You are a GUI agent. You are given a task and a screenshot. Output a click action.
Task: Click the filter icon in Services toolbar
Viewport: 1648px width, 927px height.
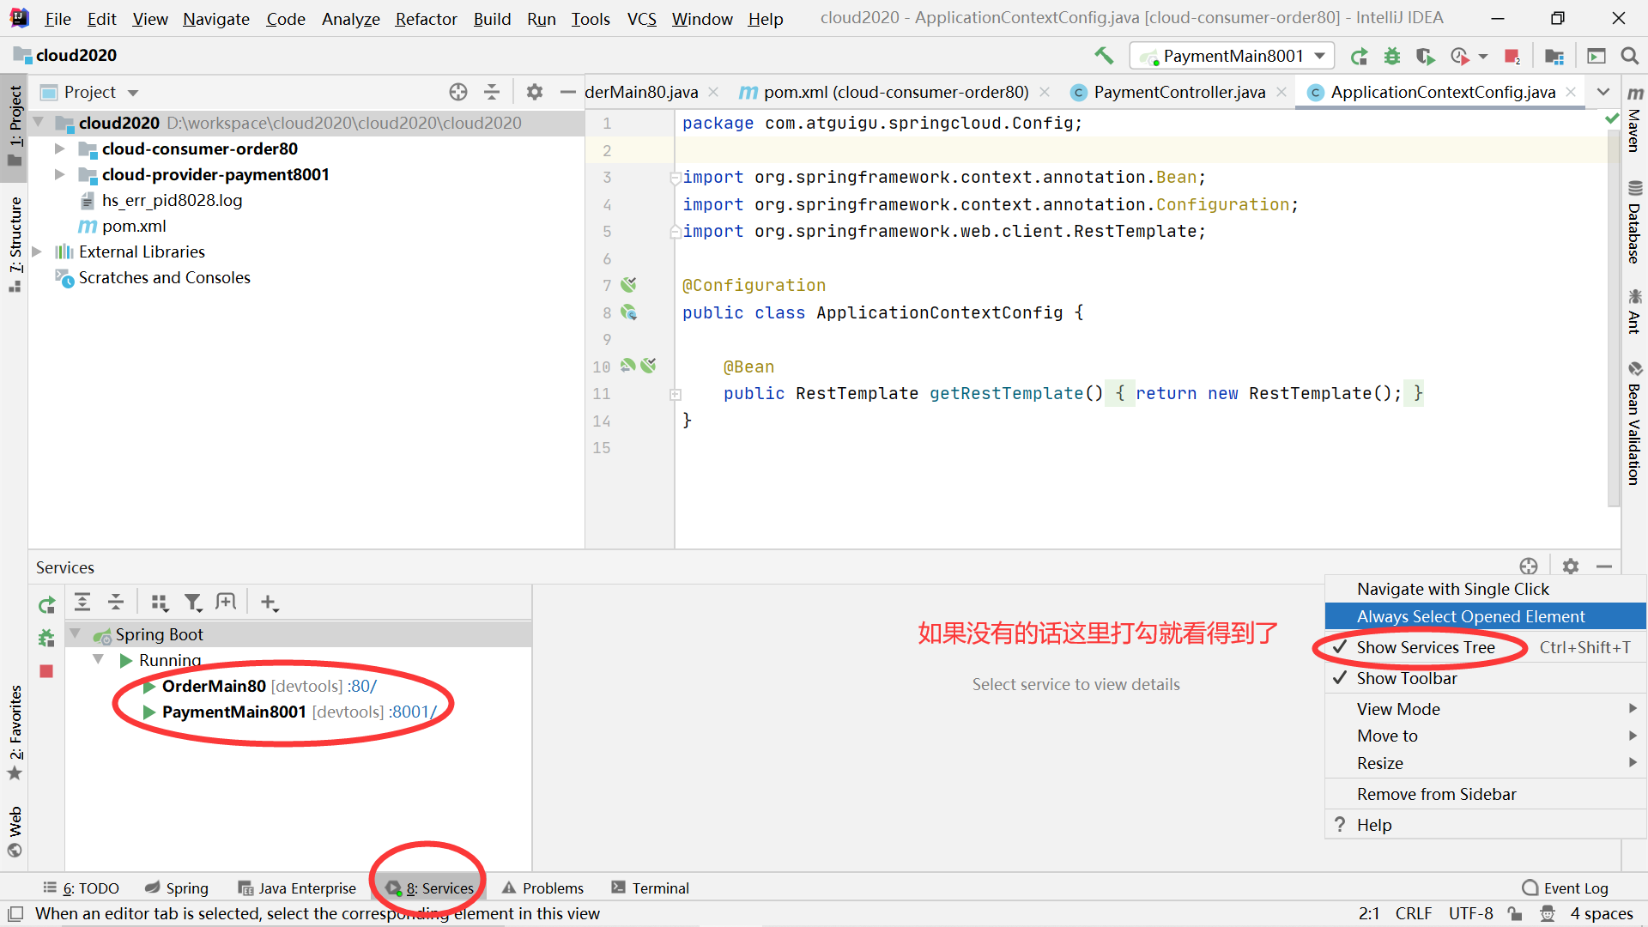192,603
